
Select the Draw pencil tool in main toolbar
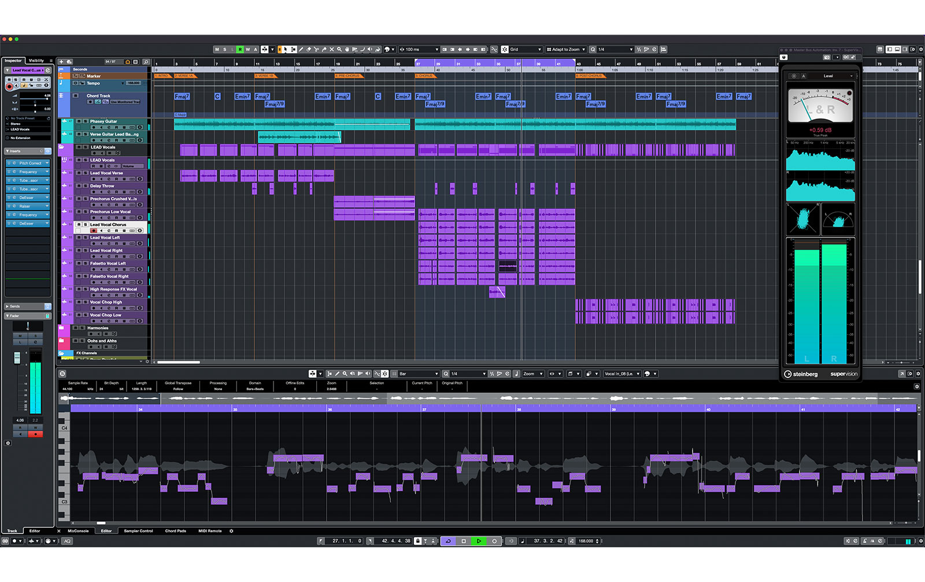pyautogui.click(x=301, y=49)
